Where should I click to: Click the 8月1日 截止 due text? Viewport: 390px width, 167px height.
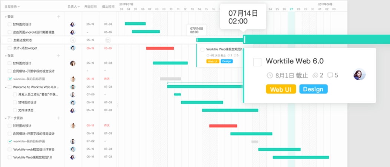[x=292, y=75]
